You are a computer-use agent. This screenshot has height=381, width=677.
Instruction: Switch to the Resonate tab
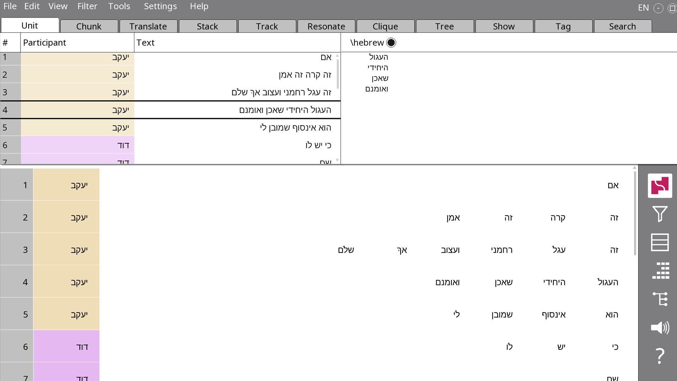pyautogui.click(x=326, y=26)
